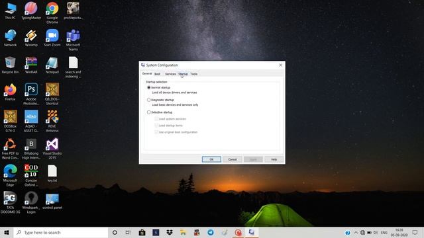Select the Selective startup radio button

tap(148, 112)
